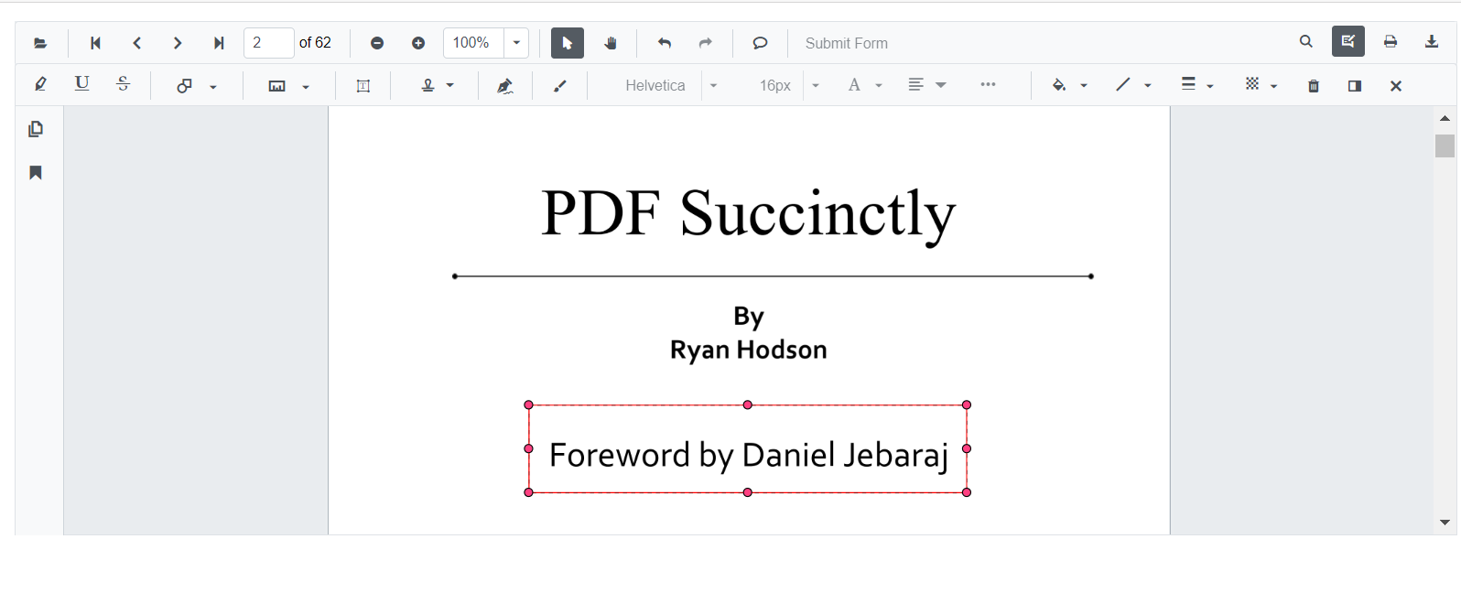Click the Submit Form button
This screenshot has width=1461, height=593.
pyautogui.click(x=846, y=43)
